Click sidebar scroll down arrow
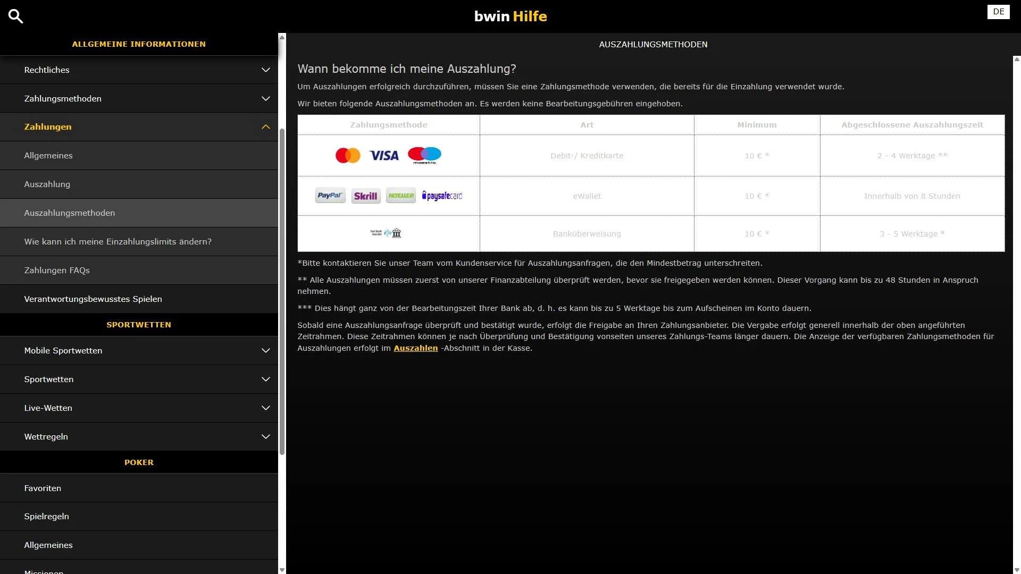This screenshot has width=1021, height=574. (282, 570)
